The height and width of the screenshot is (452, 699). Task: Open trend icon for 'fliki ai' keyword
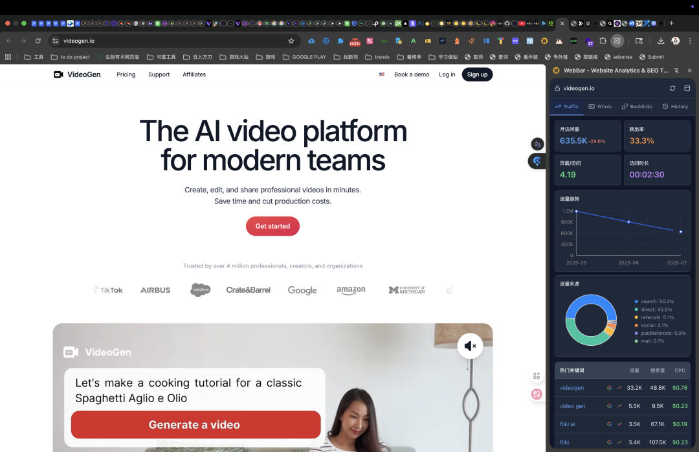tap(619, 424)
